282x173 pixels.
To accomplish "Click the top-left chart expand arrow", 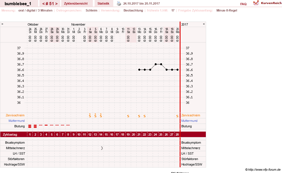I will coord(2,24).
